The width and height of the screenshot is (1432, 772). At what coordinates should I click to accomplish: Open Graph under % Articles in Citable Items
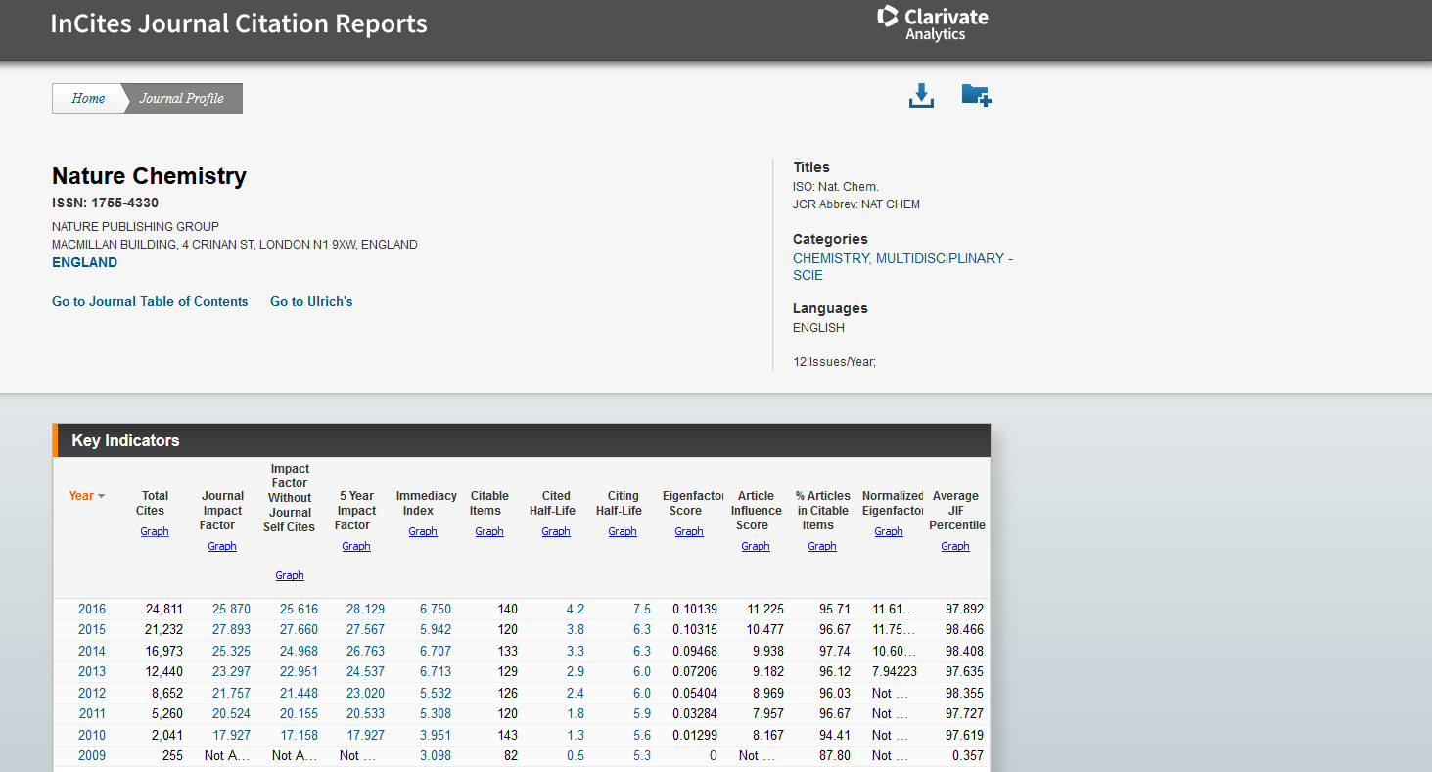822,546
